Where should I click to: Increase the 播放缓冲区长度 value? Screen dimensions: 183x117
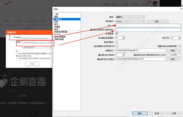[124, 54]
